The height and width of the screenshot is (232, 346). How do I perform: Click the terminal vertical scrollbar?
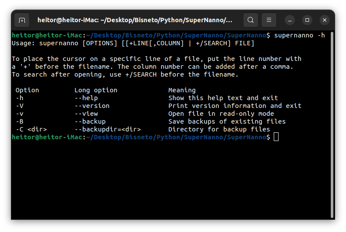tap(332, 125)
